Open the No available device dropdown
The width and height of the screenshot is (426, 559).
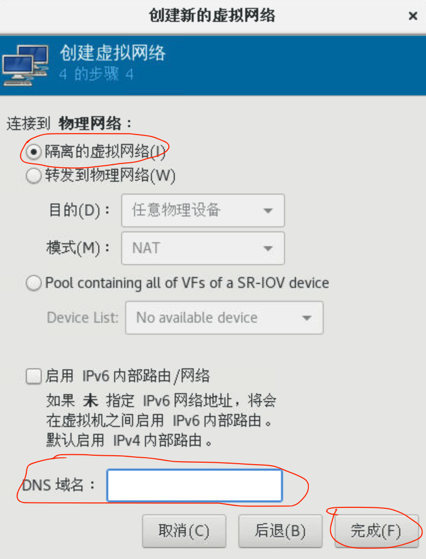[224, 318]
